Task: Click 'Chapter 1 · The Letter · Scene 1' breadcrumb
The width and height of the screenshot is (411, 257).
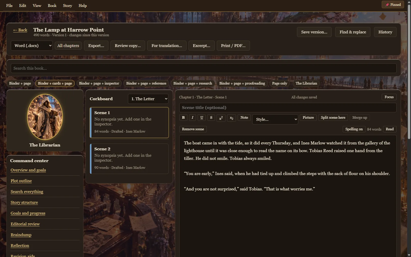Action: pyautogui.click(x=203, y=97)
